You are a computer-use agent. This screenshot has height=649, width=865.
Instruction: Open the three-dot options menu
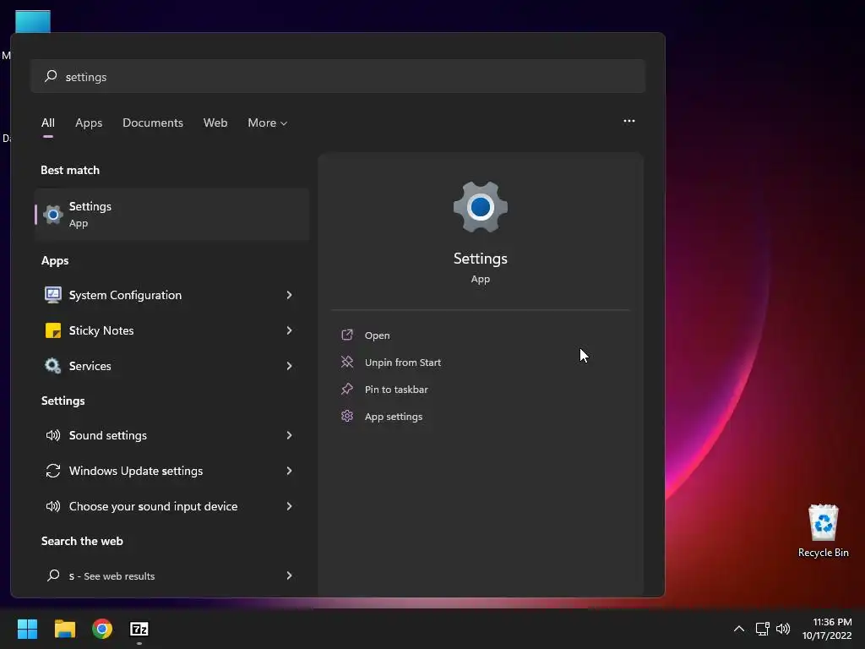pyautogui.click(x=628, y=121)
